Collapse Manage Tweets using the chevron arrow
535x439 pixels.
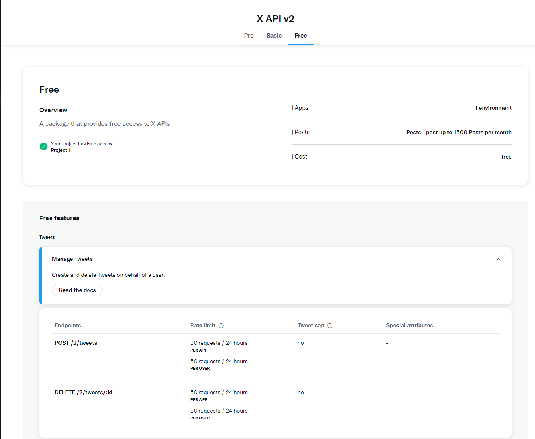point(498,260)
